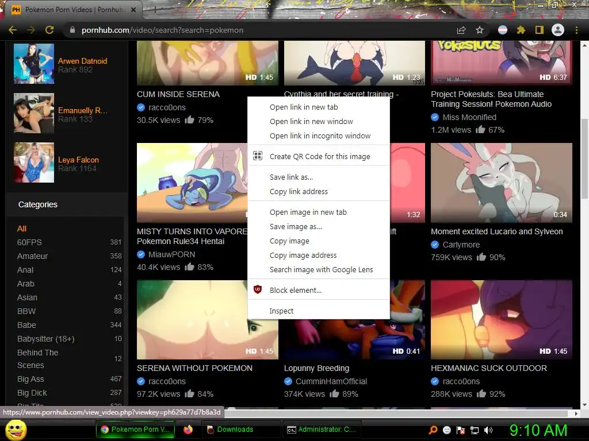Viewport: 589px width, 441px height.
Task: Open the Extensions puzzle piece menu
Action: click(521, 30)
